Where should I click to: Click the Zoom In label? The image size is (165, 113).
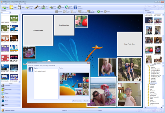(x=100, y=111)
